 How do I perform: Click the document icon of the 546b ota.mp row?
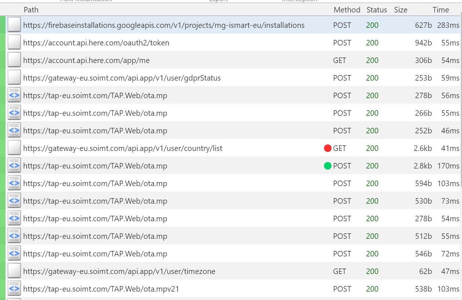coord(14,253)
